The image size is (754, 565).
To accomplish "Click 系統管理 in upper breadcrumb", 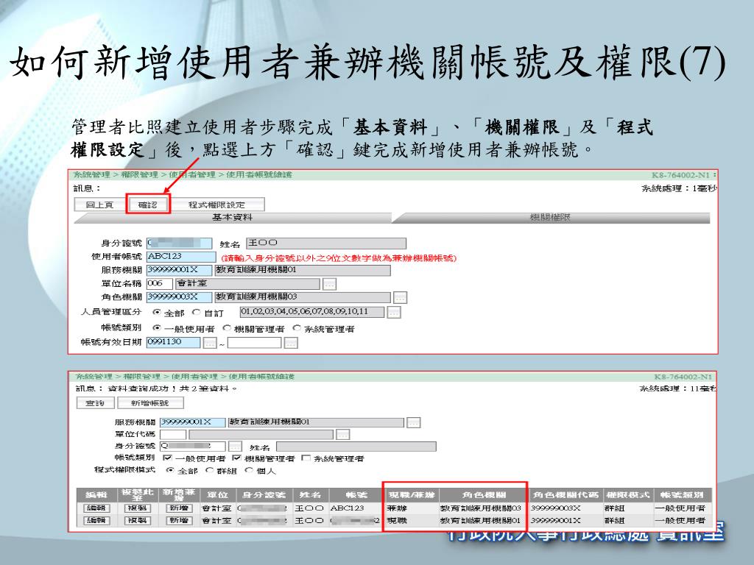I will (x=92, y=175).
